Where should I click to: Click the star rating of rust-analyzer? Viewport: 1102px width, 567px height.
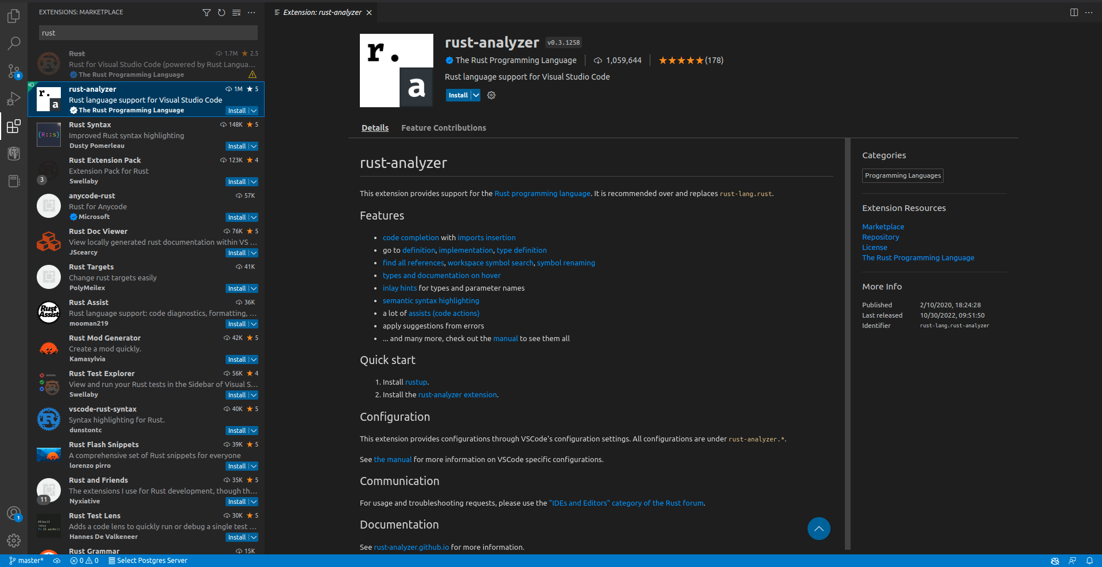click(691, 60)
